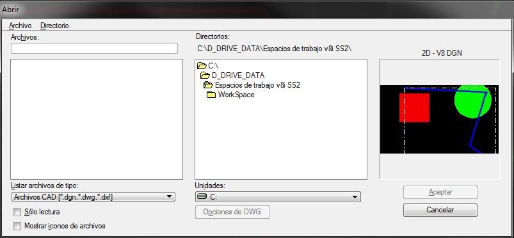This screenshot has width=514, height=238.
Task: Click the red square in preview thumbnail
Action: 414,108
